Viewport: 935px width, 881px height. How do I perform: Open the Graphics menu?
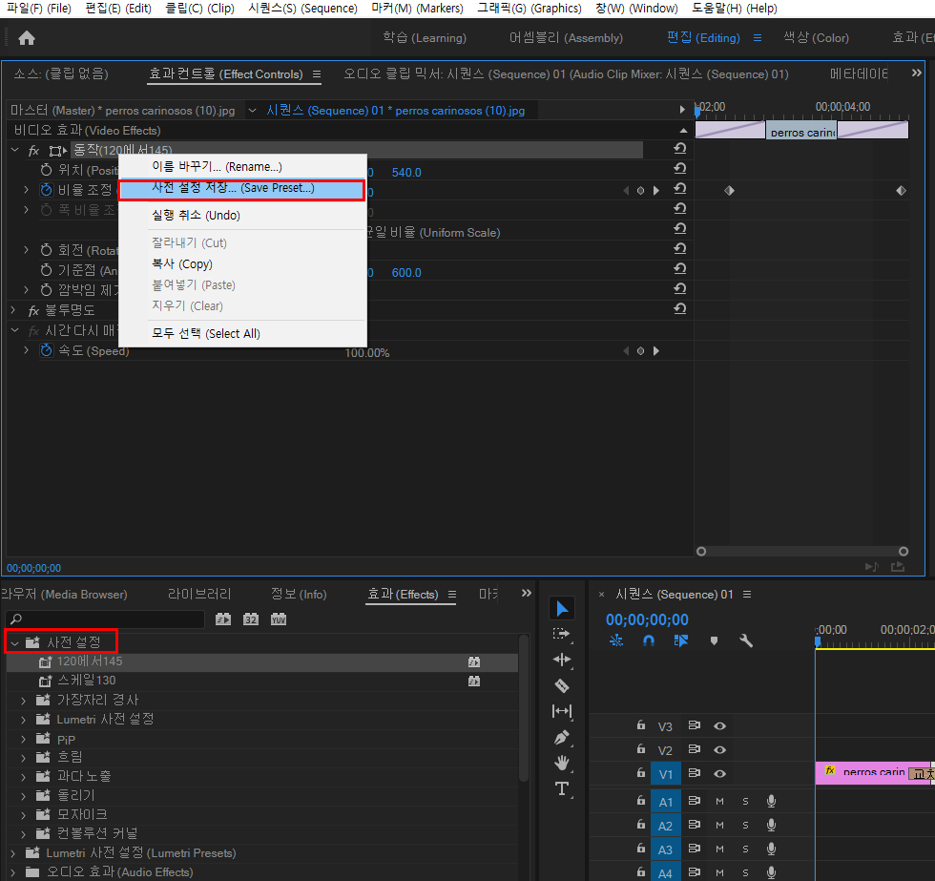[529, 9]
